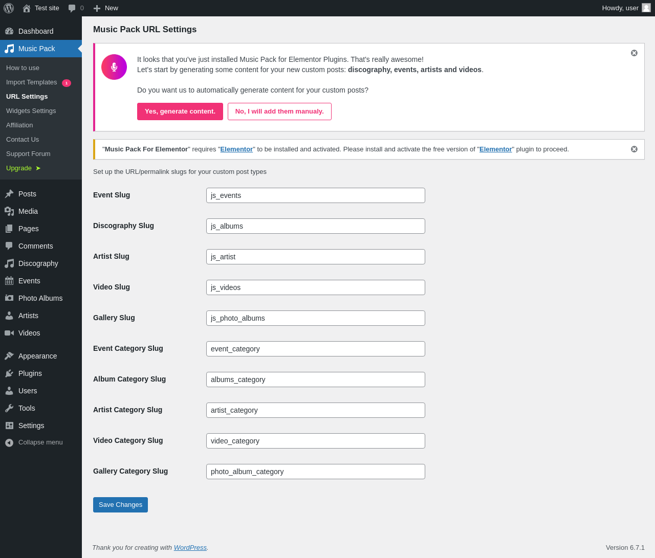The width and height of the screenshot is (655, 558).
Task: Click the WordPress logo icon
Action: click(9, 8)
